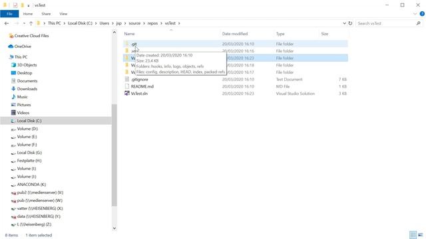
Task: Open Volume (E:) drive
Action: [27, 137]
